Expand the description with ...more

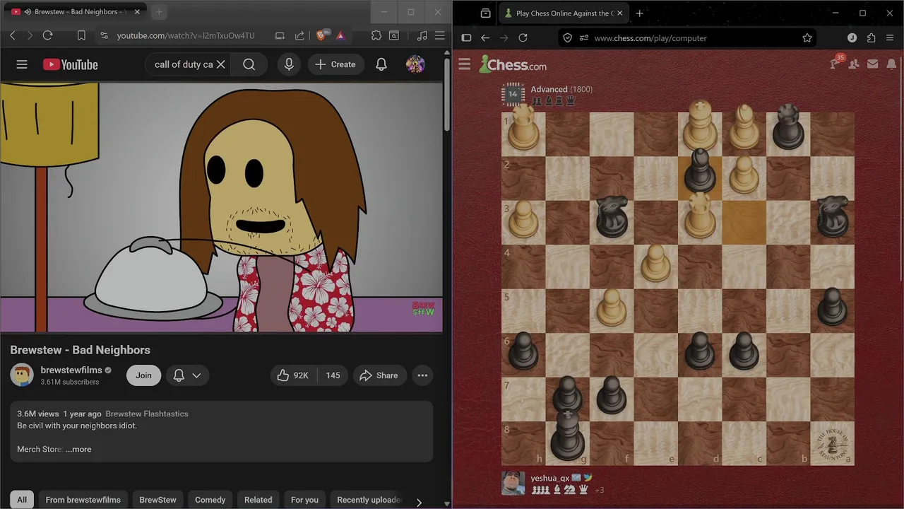click(x=78, y=449)
